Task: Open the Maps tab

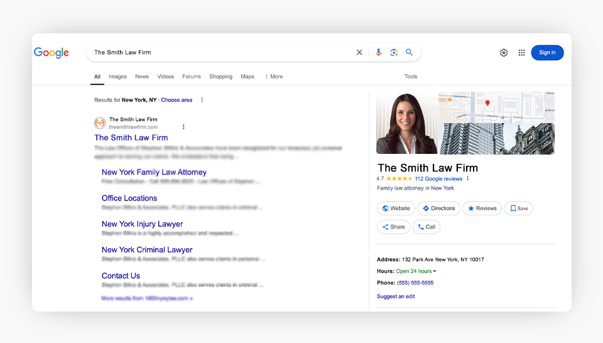Action: [x=247, y=77]
